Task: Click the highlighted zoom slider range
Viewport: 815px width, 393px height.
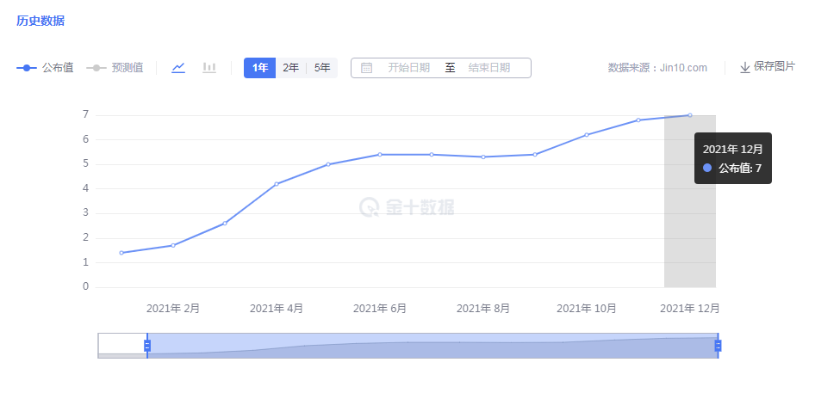Action: (432, 346)
